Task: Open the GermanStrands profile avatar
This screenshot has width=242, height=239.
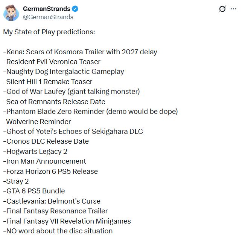Action: 11,13
